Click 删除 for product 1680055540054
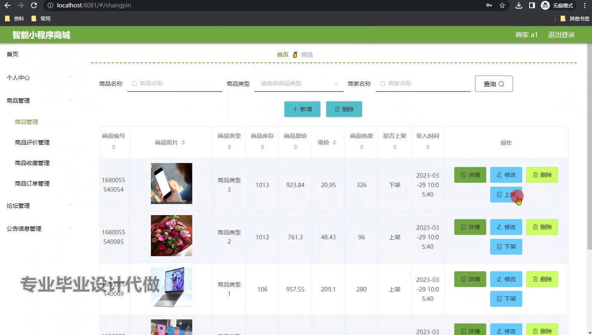The image size is (592, 335). click(x=542, y=175)
